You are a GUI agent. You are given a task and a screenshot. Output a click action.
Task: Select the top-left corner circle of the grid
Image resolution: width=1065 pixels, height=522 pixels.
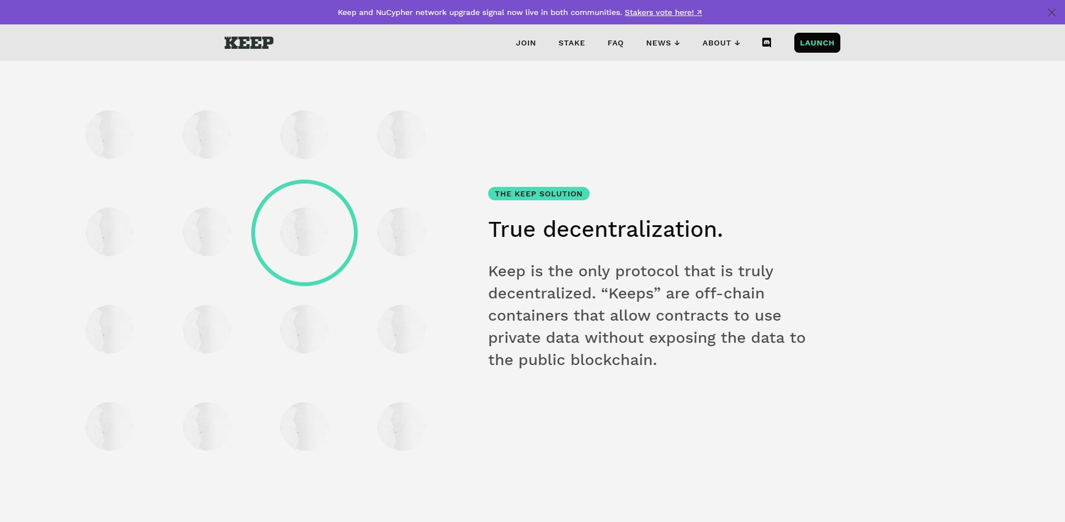point(110,135)
